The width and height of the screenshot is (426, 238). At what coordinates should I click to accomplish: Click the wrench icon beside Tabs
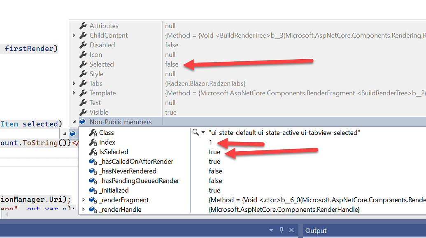click(x=83, y=83)
